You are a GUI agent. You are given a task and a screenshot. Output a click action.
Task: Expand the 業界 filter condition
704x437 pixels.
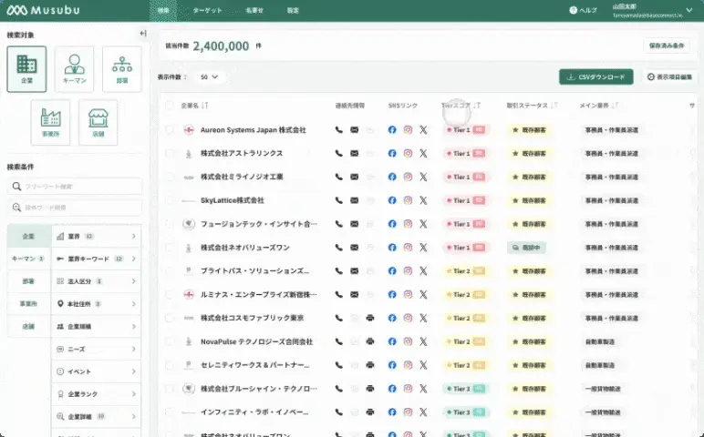pos(96,236)
